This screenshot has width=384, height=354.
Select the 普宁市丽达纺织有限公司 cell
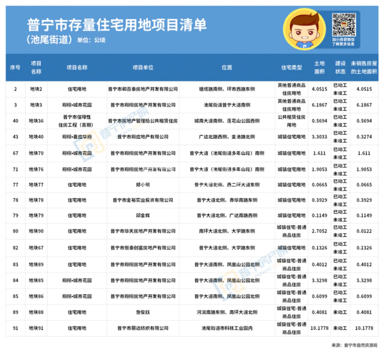tap(143, 328)
